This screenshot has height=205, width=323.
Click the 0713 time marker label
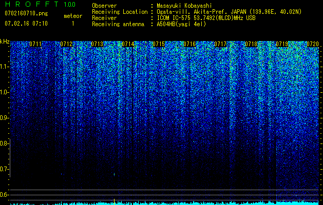(x=97, y=44)
